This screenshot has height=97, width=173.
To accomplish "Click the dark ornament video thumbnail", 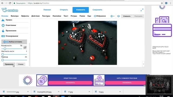I will pos(159,85).
